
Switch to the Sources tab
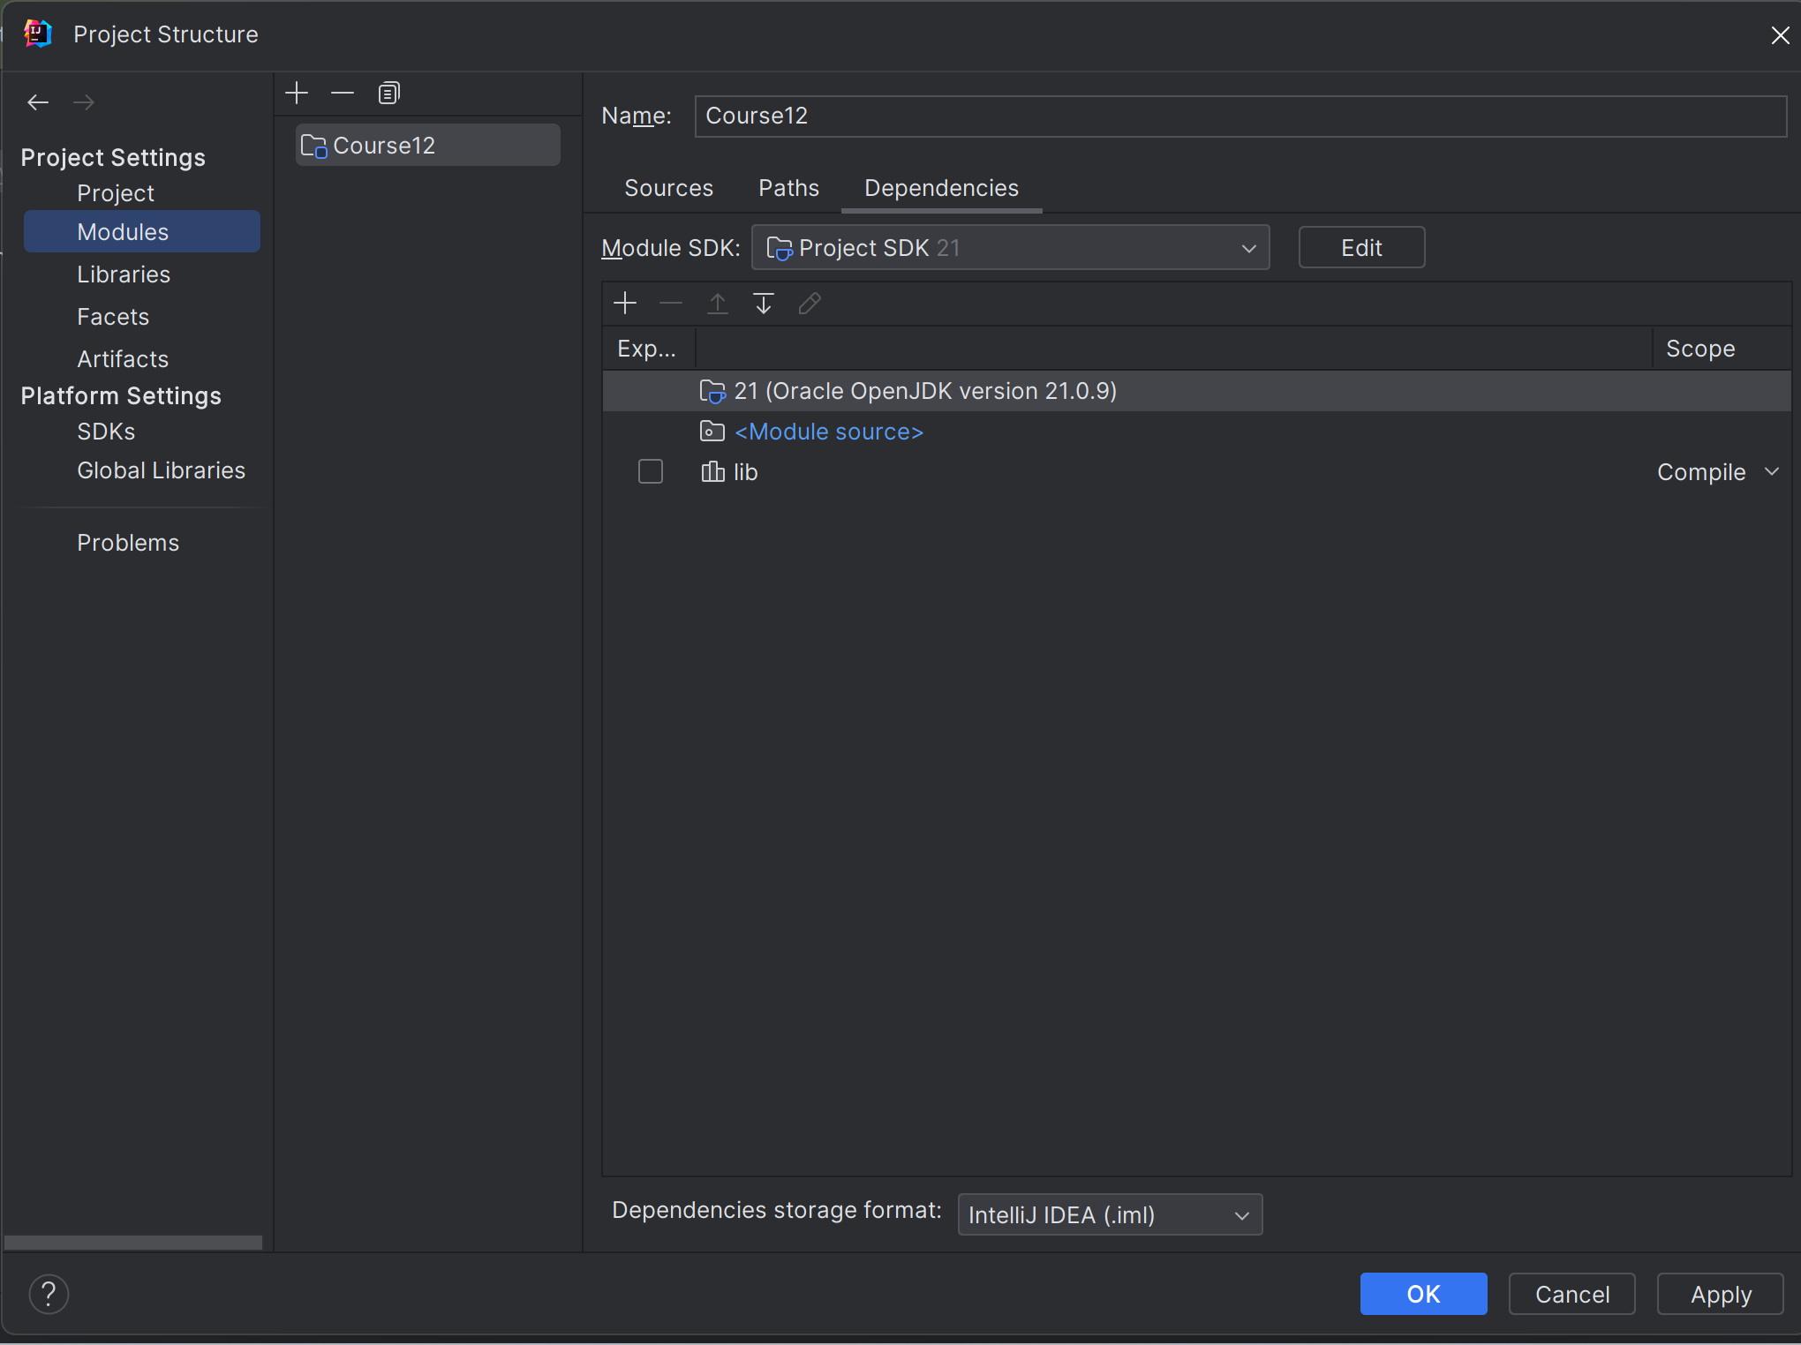pyautogui.click(x=668, y=188)
